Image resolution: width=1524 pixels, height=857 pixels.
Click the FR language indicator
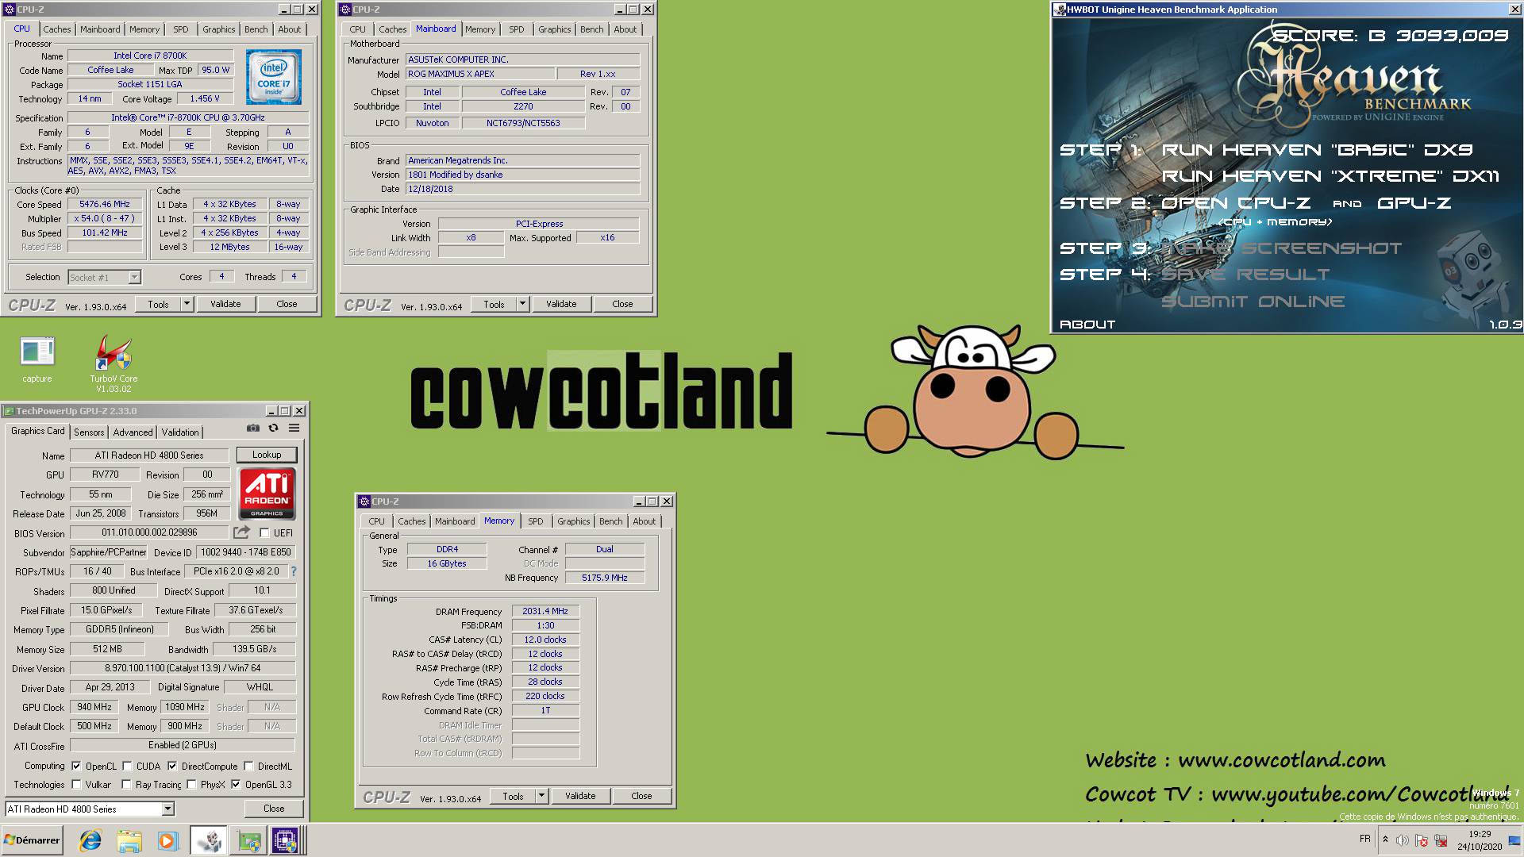[x=1364, y=839]
